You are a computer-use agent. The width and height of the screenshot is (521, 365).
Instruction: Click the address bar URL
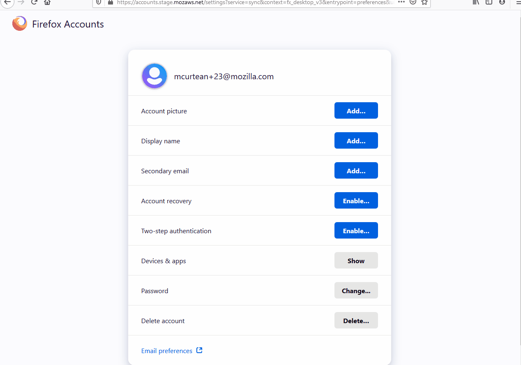pos(255,2)
